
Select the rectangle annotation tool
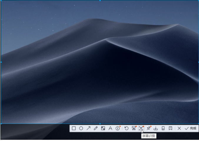click(x=74, y=128)
